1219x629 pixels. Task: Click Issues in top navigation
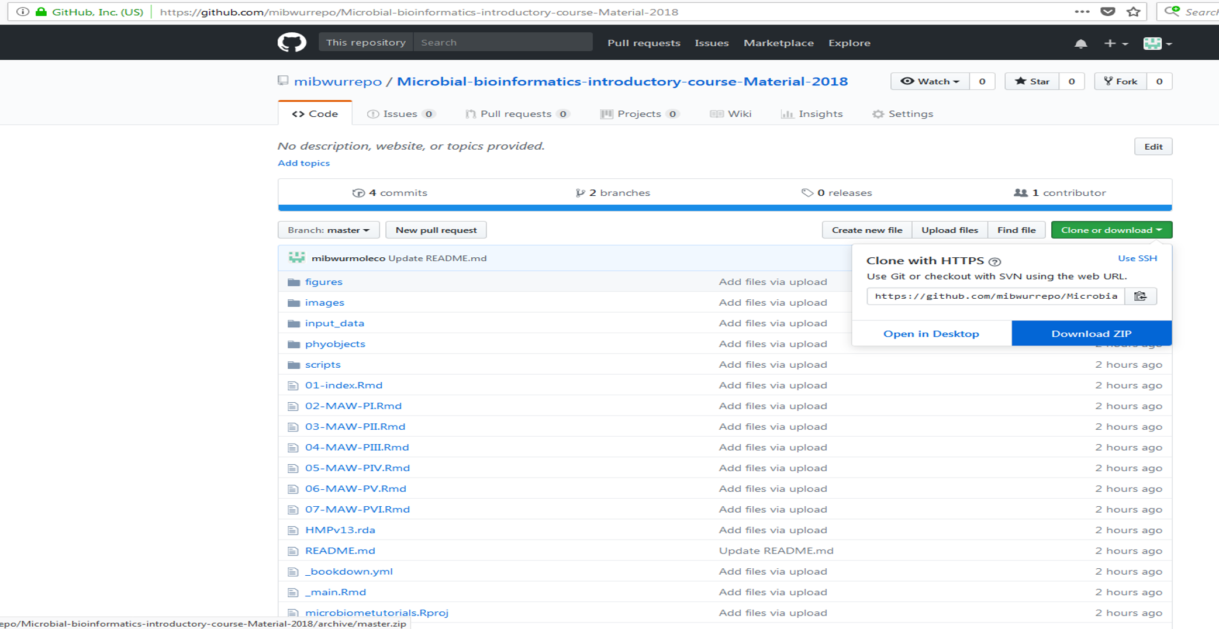[x=712, y=43]
